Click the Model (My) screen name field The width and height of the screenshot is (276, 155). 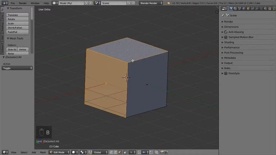coord(71,3)
